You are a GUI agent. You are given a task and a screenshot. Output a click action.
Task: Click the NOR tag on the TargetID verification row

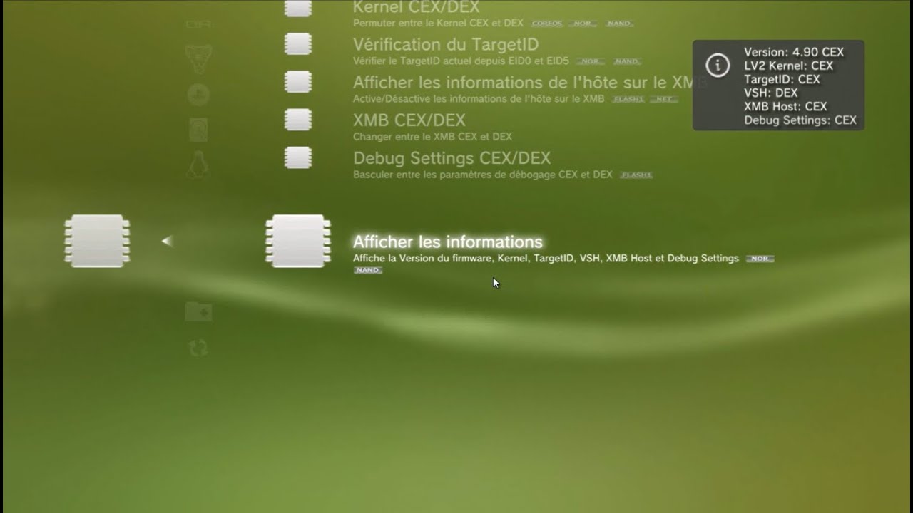[591, 61]
